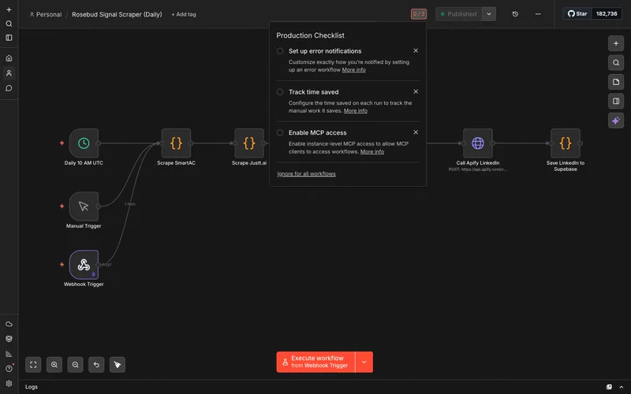Open More info link for time saved
Screen dimensions: 631x394
[356, 111]
